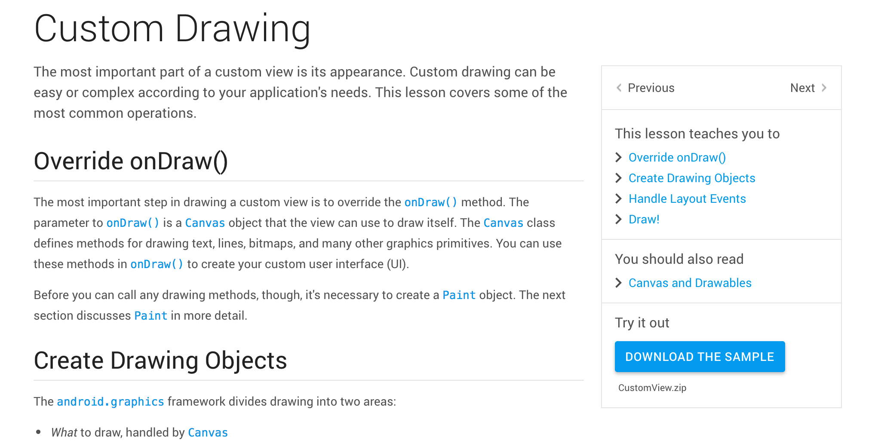The height and width of the screenshot is (446, 872).
Task: Click the Download the Sample button
Action: click(700, 357)
